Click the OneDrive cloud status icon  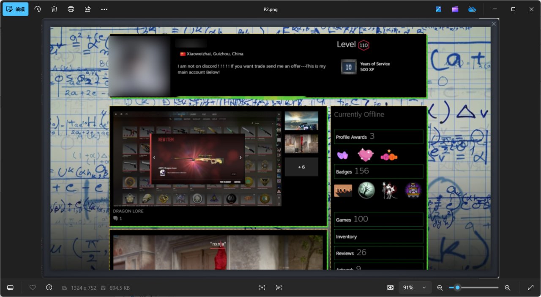(x=472, y=9)
